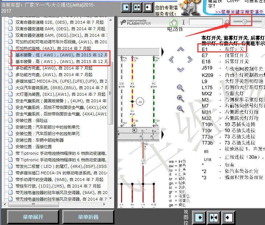The height and width of the screenshot is (225, 265).
Task: Zoom out with the minus magnifier
Action: pyautogui.click(x=181, y=109)
